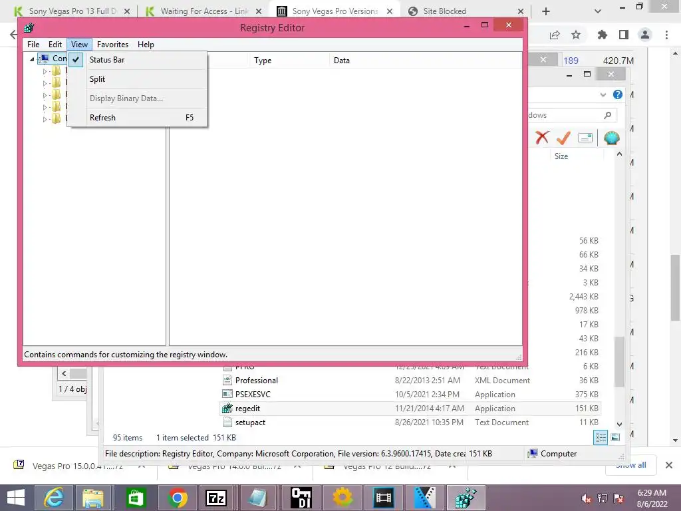Choose Split from the View menu
The height and width of the screenshot is (511, 681).
pos(137,79)
